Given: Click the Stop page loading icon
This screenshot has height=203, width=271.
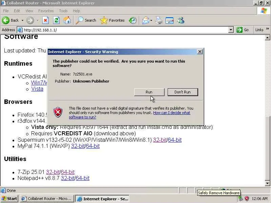Looking at the screenshot, I should point(45,20).
